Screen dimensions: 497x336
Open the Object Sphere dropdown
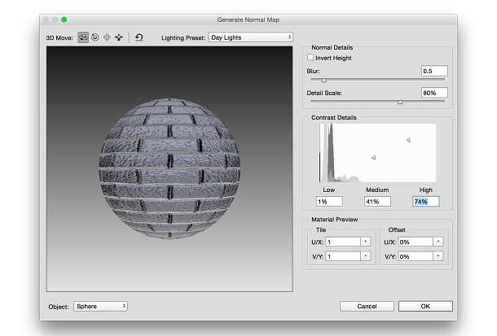point(100,306)
